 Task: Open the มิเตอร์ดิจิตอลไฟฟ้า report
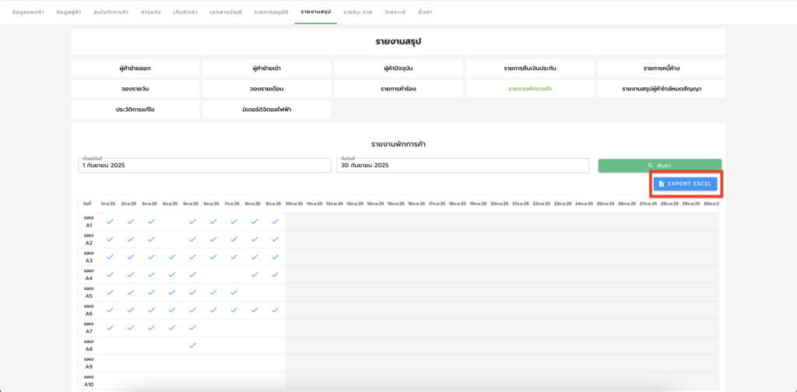pos(267,109)
